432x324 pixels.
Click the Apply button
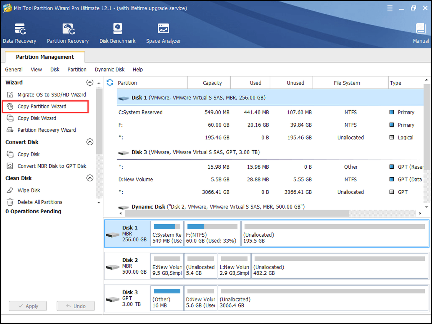pyautogui.click(x=28, y=306)
